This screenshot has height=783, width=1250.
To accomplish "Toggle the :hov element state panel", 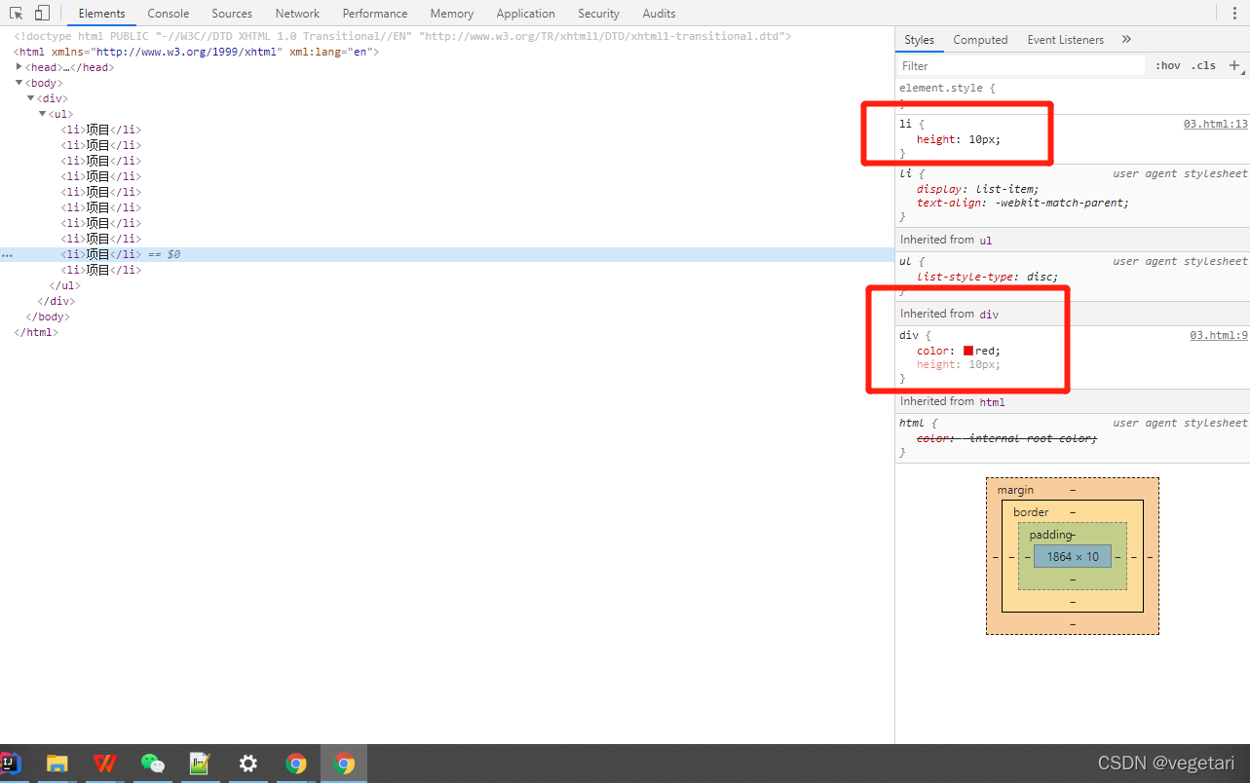I will (x=1168, y=65).
